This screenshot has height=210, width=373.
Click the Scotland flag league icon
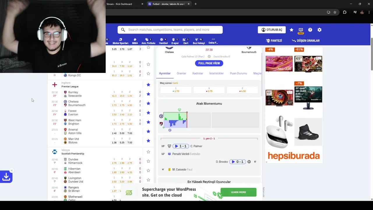pyautogui.click(x=54, y=152)
